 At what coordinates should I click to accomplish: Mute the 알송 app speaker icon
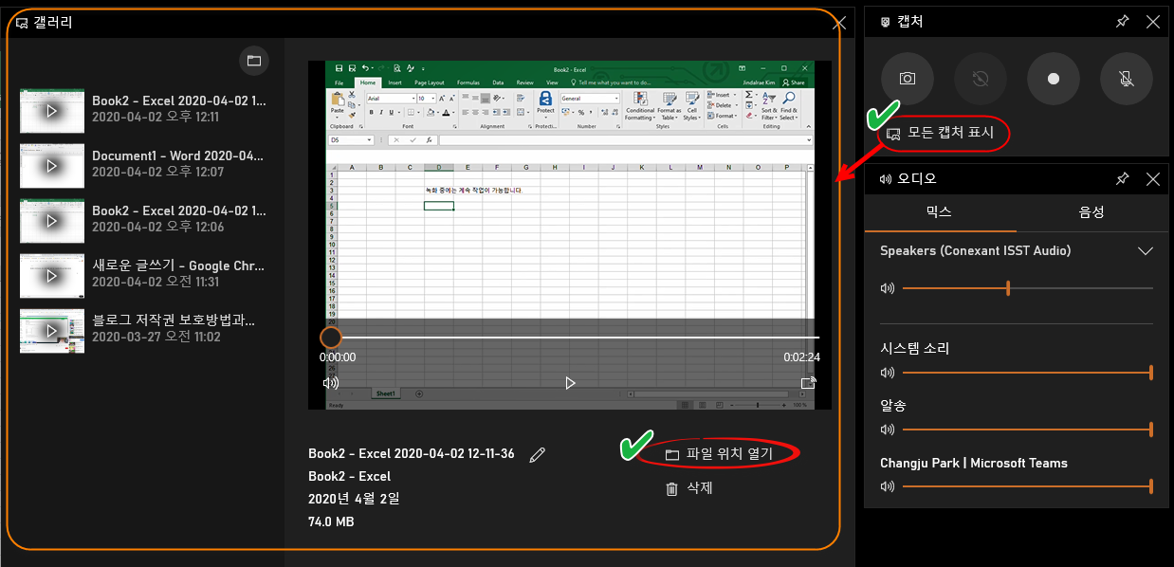pyautogui.click(x=888, y=430)
